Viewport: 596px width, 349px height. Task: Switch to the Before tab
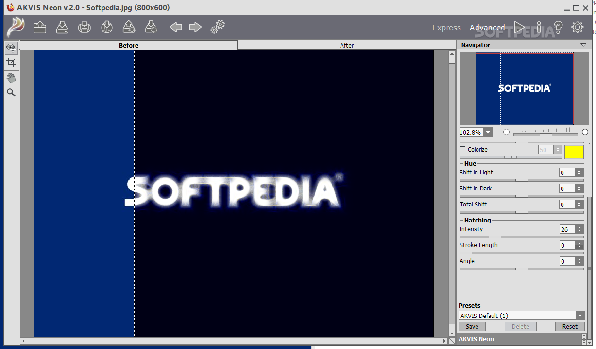click(x=129, y=45)
